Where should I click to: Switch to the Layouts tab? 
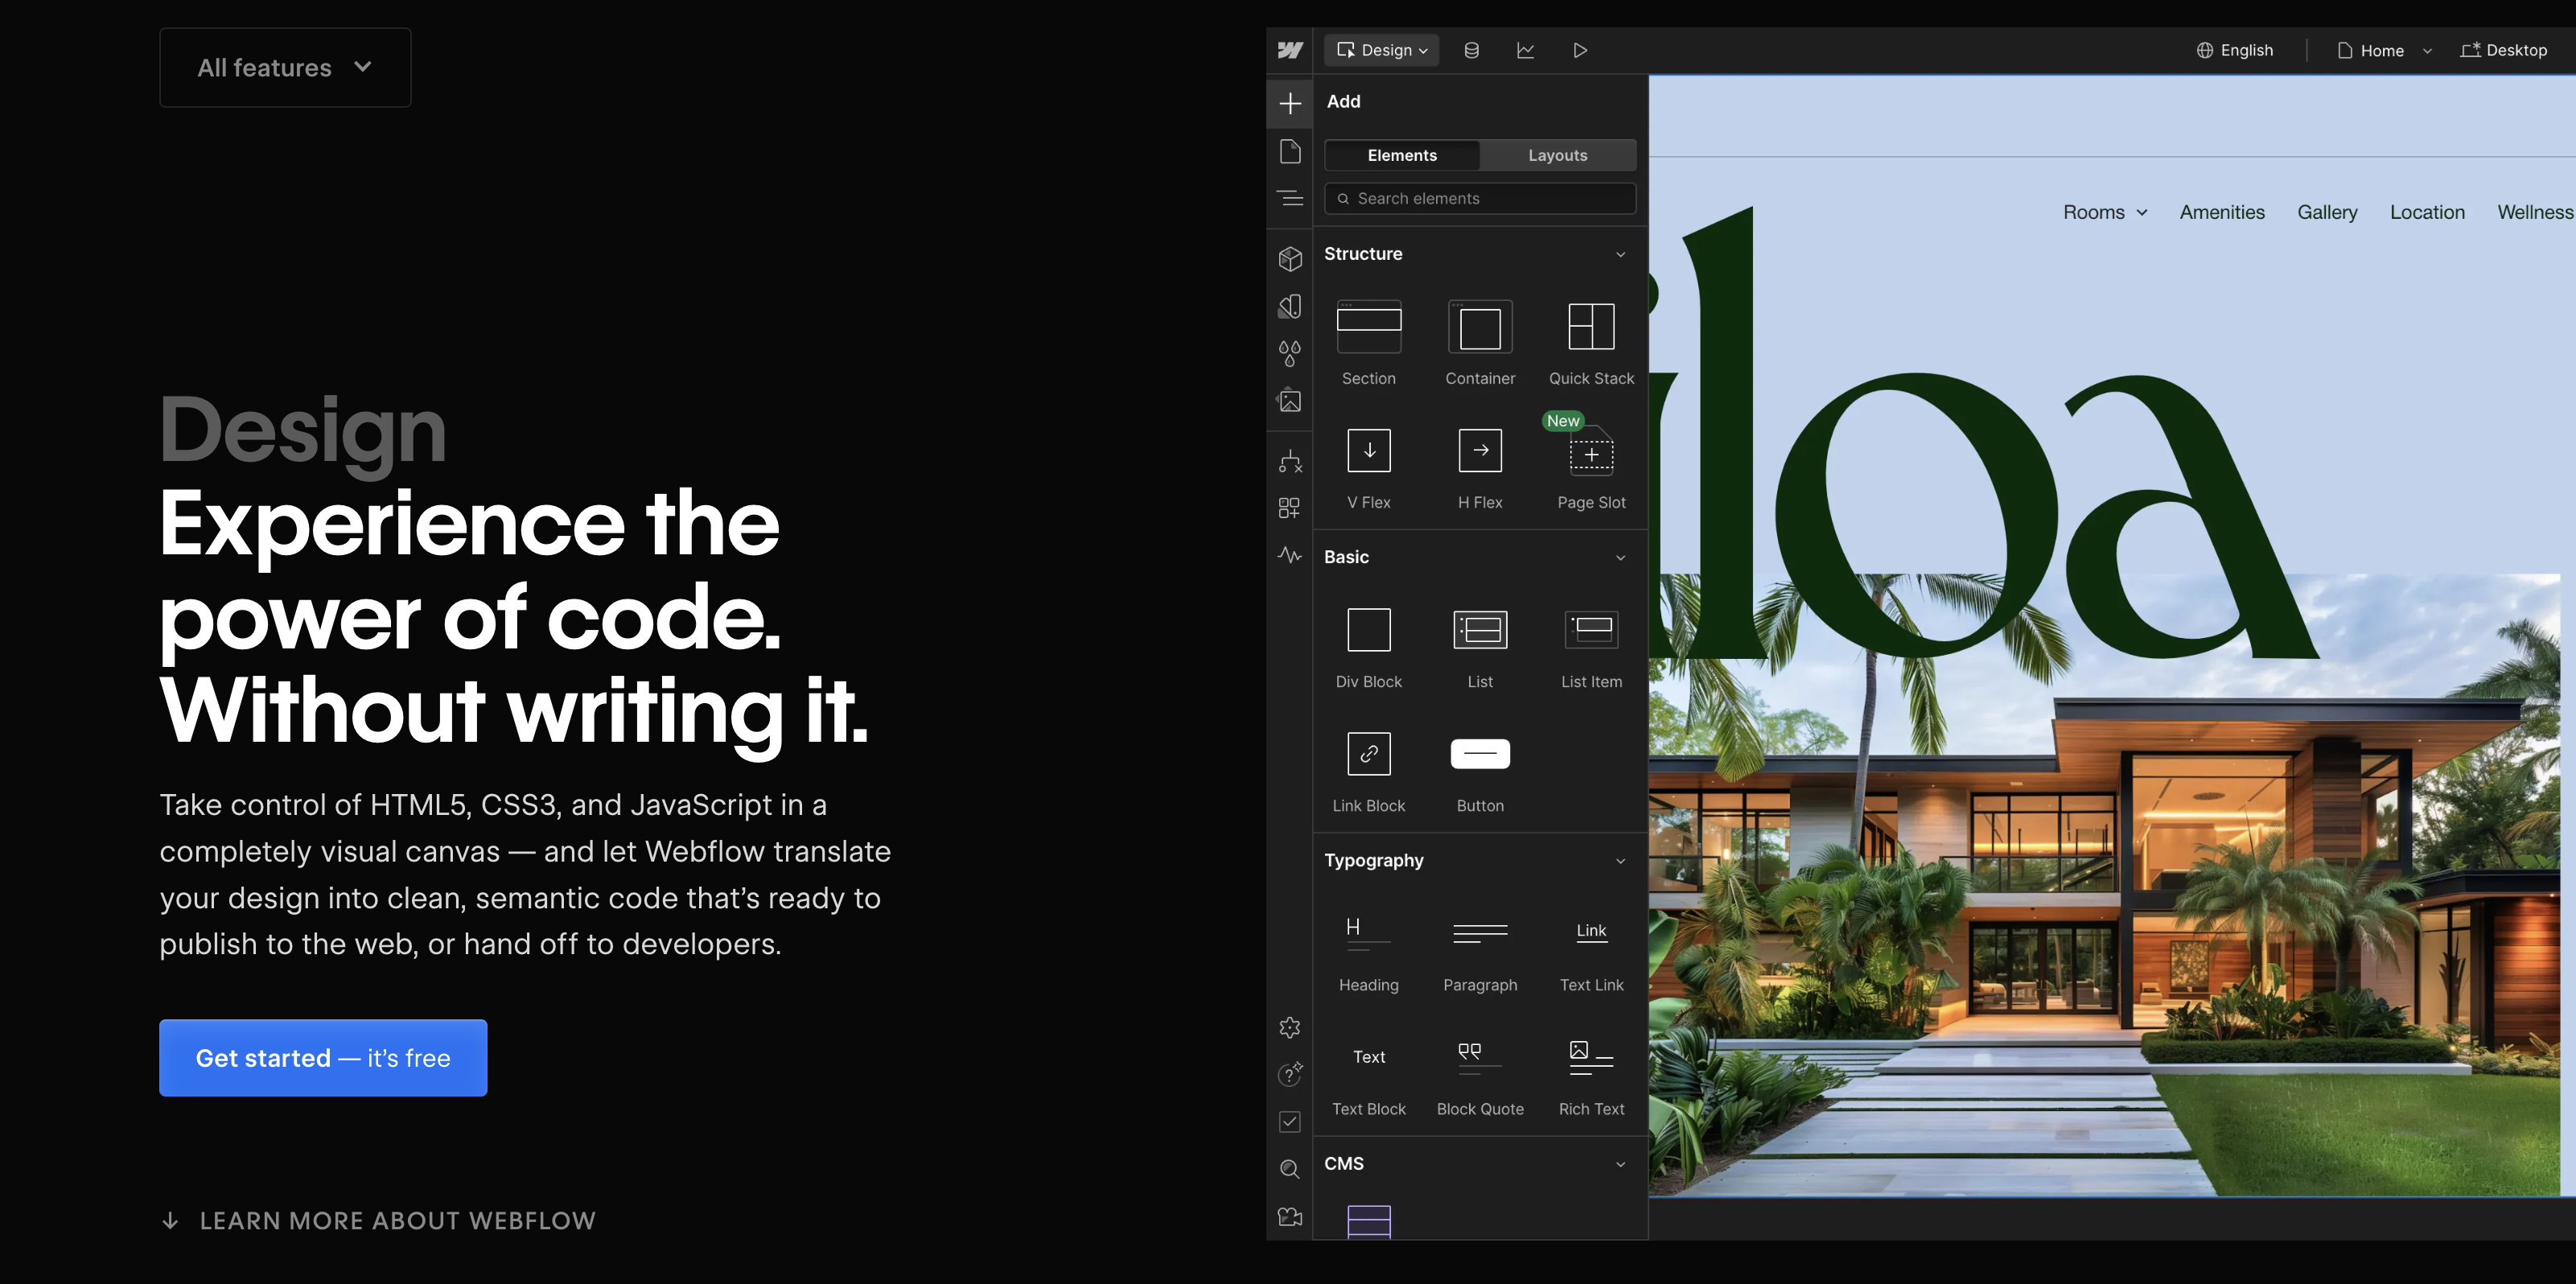[x=1557, y=155]
